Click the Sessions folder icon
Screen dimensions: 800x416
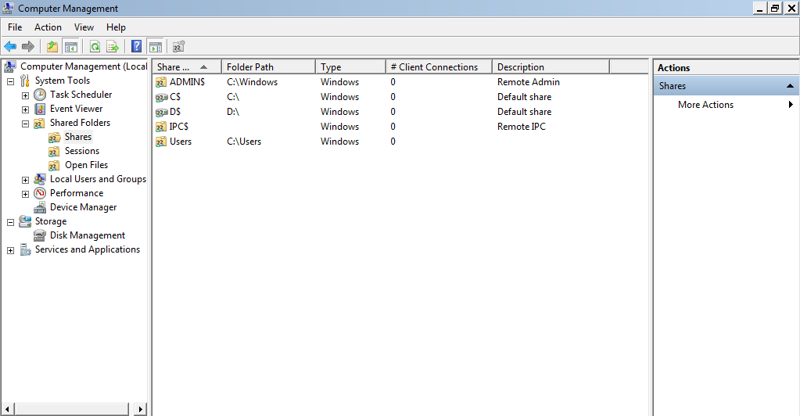pos(54,151)
